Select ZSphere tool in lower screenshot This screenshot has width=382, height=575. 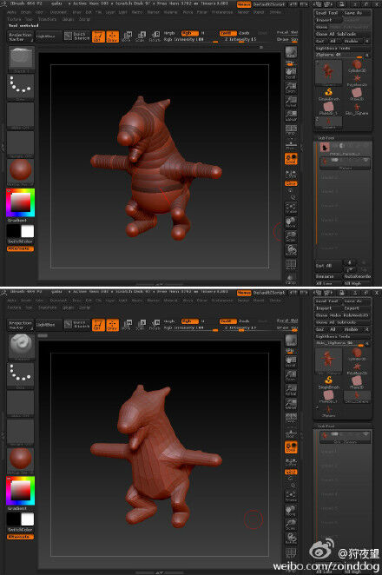point(328,411)
